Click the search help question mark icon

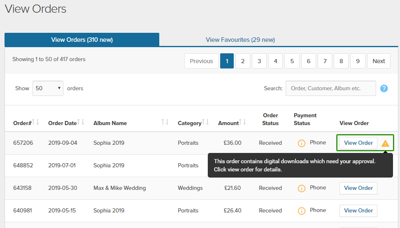tap(384, 88)
